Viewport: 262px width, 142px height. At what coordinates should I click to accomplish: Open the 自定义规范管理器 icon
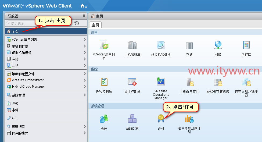(x=246, y=82)
